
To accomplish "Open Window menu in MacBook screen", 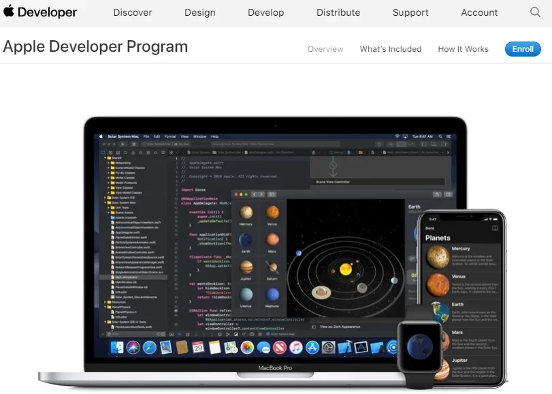I will (x=199, y=136).
